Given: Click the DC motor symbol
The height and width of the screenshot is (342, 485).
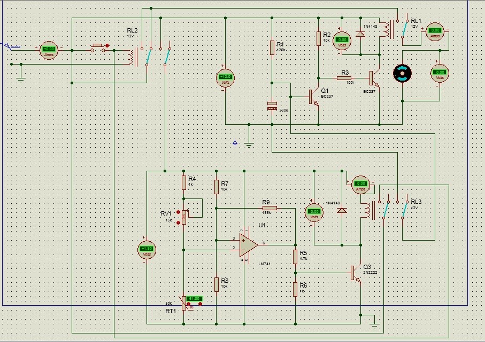Looking at the screenshot, I should [x=402, y=74].
